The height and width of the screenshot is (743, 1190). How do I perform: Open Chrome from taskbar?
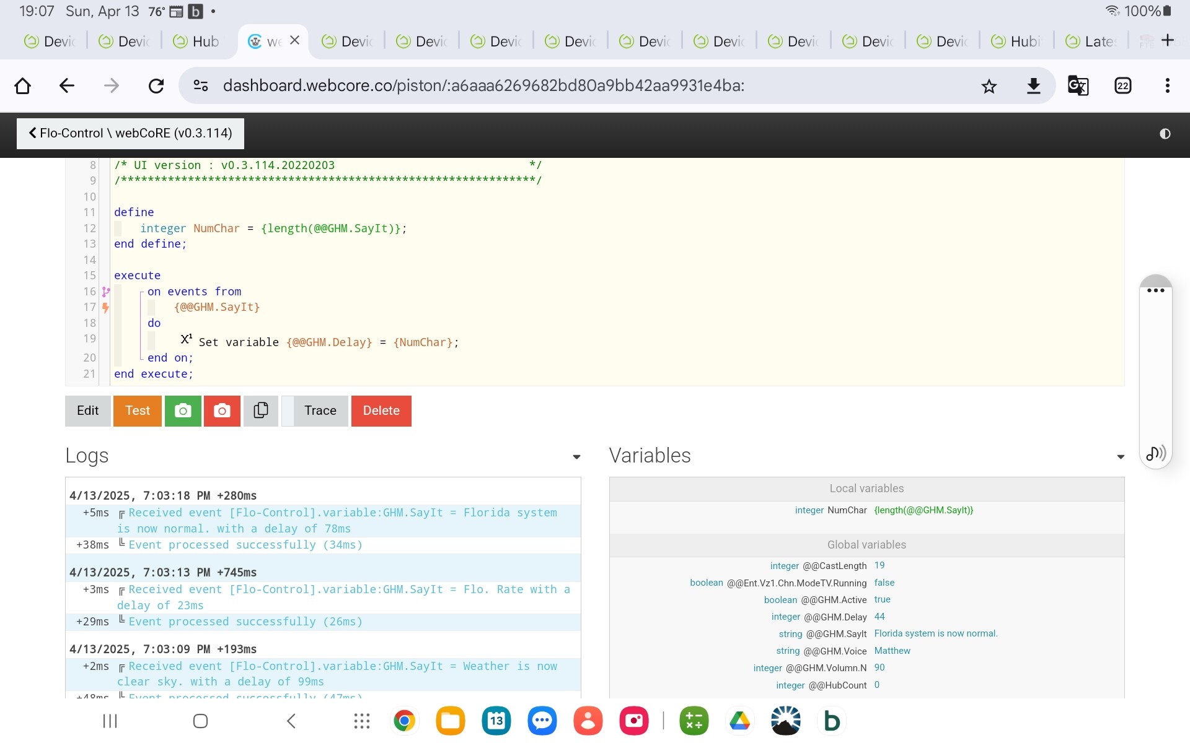click(404, 721)
